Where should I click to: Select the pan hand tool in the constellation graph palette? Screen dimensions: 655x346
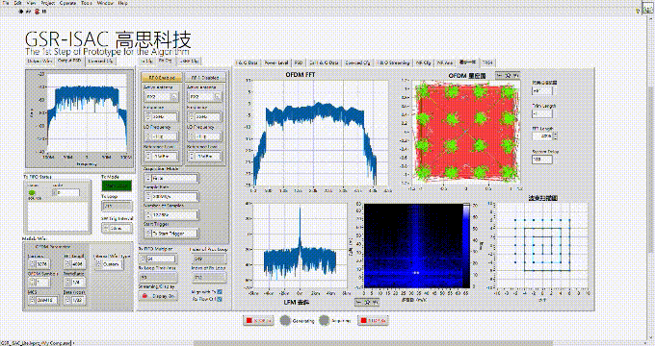pos(515,76)
